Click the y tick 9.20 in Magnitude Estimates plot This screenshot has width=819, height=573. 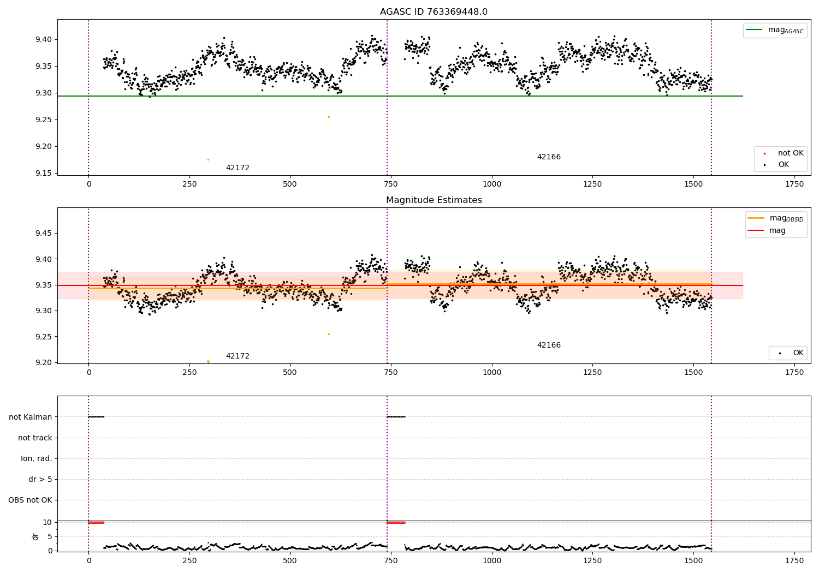pyautogui.click(x=44, y=362)
